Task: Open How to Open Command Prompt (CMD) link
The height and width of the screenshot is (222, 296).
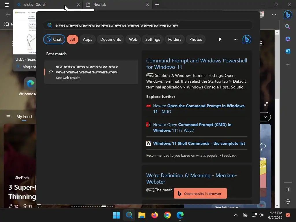Action: click(192, 127)
